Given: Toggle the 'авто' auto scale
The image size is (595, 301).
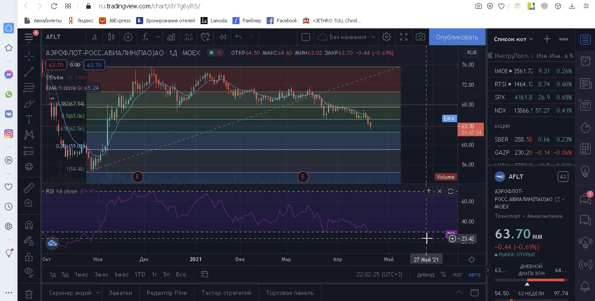Looking at the screenshot, I should tap(474, 275).
